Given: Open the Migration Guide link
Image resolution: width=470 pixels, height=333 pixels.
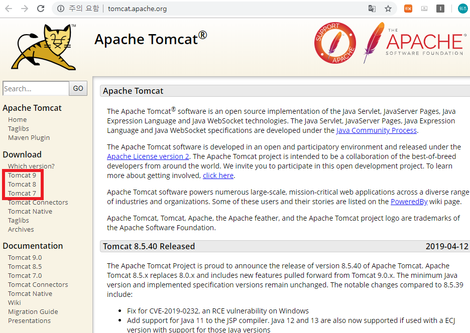Looking at the screenshot, I should pos(33,311).
